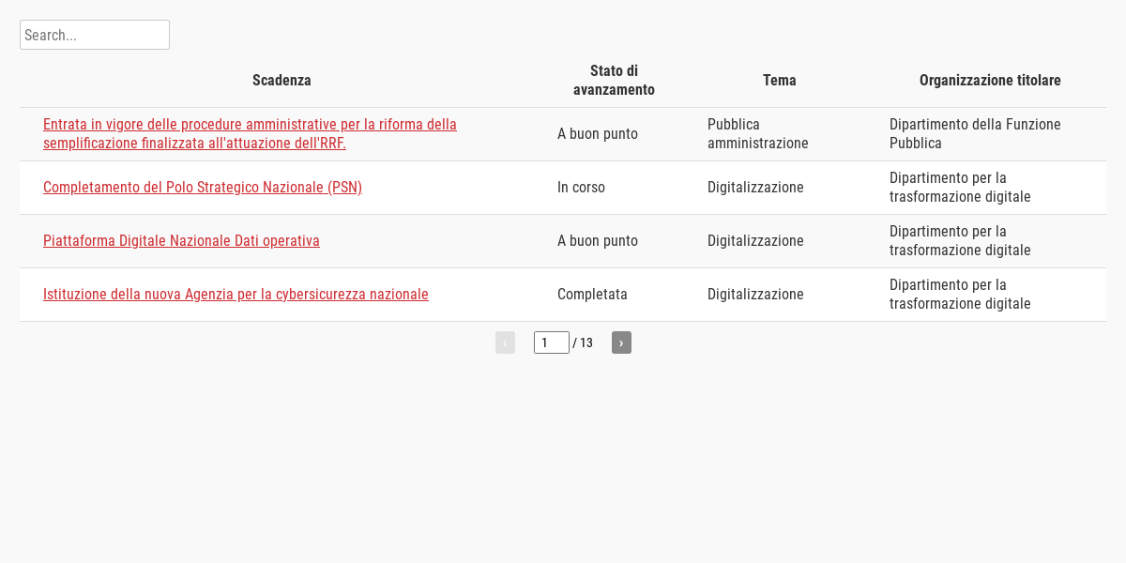1126x563 pixels.
Task: Click the Pubblica amministrazione theme cell
Action: pos(758,134)
